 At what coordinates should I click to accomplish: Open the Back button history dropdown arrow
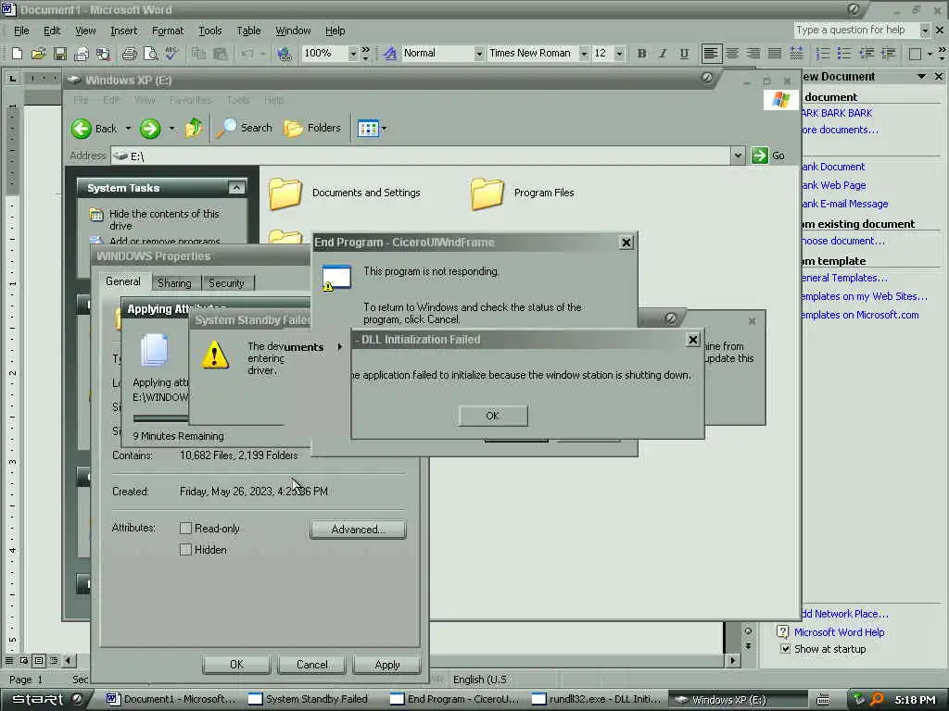[x=128, y=128]
